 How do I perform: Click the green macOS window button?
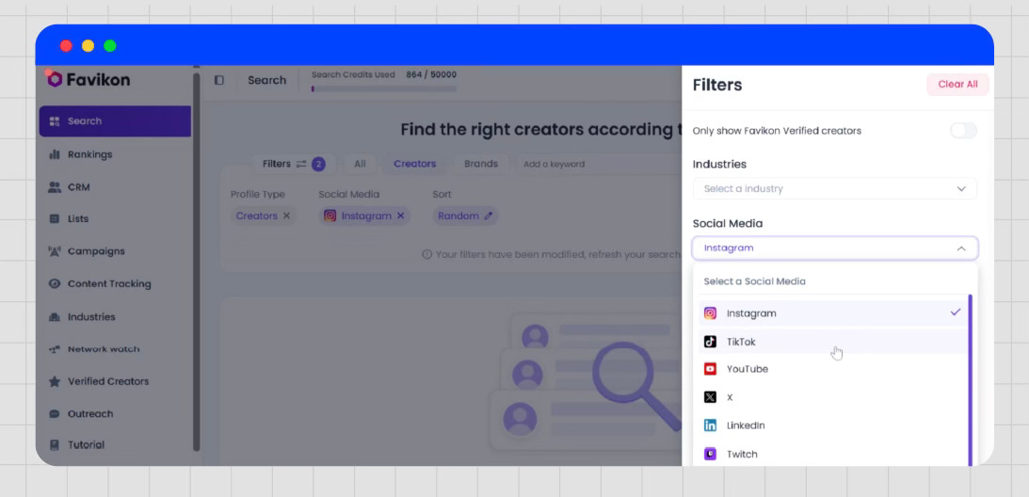click(x=110, y=46)
